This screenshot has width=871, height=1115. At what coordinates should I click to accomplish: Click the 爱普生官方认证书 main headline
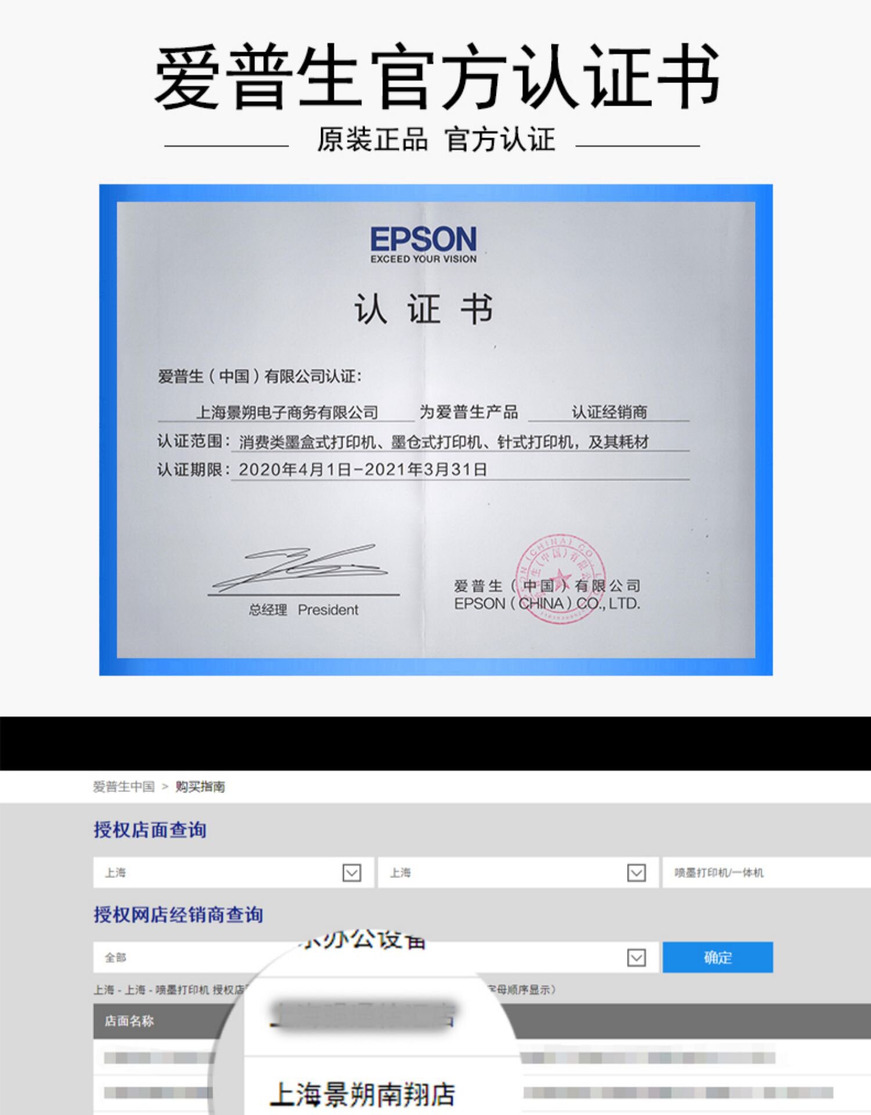click(x=437, y=77)
